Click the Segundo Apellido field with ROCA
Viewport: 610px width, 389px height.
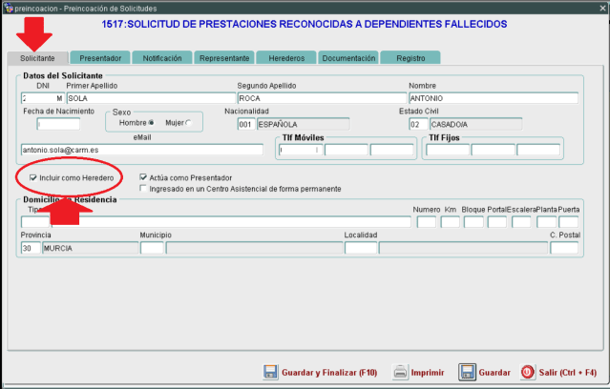click(x=322, y=98)
